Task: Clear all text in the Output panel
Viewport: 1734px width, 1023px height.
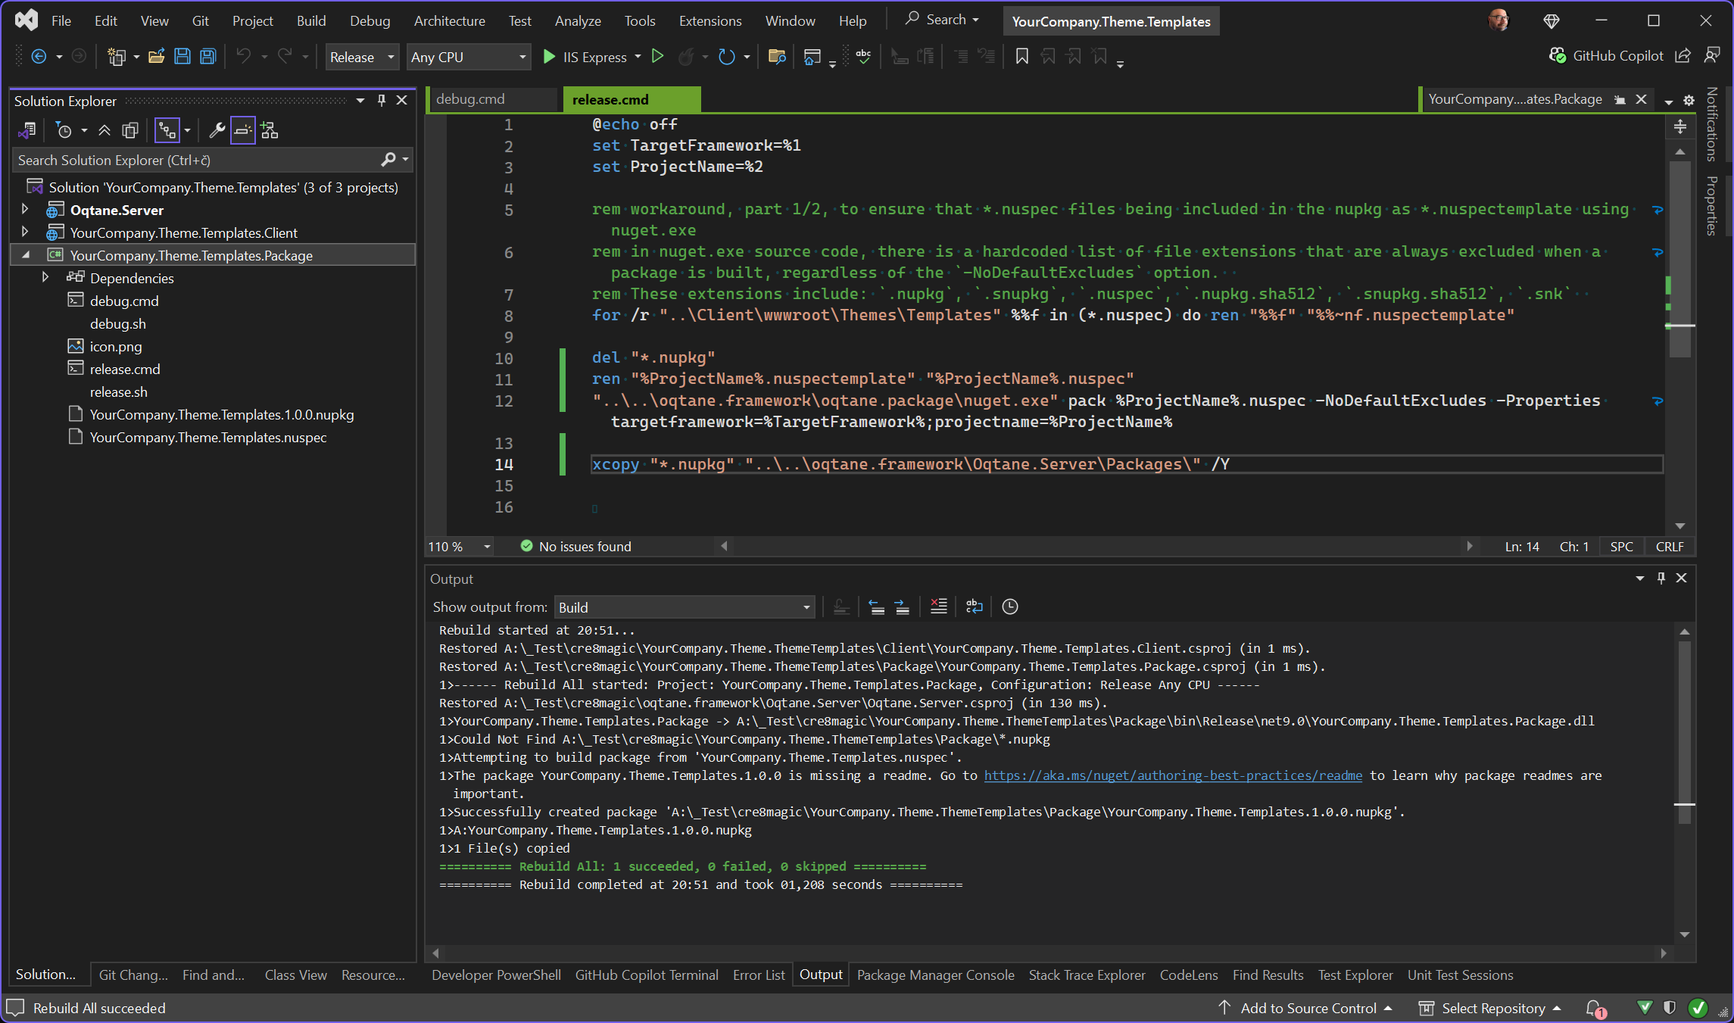Action: click(x=938, y=606)
